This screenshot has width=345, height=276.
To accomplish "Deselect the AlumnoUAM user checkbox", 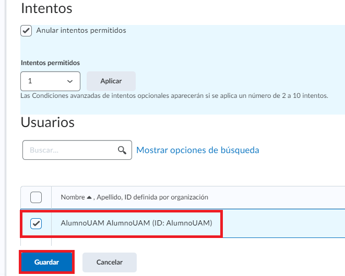I will point(36,223).
